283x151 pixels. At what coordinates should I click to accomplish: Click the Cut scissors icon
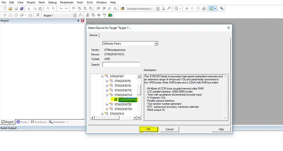pos(29,9)
